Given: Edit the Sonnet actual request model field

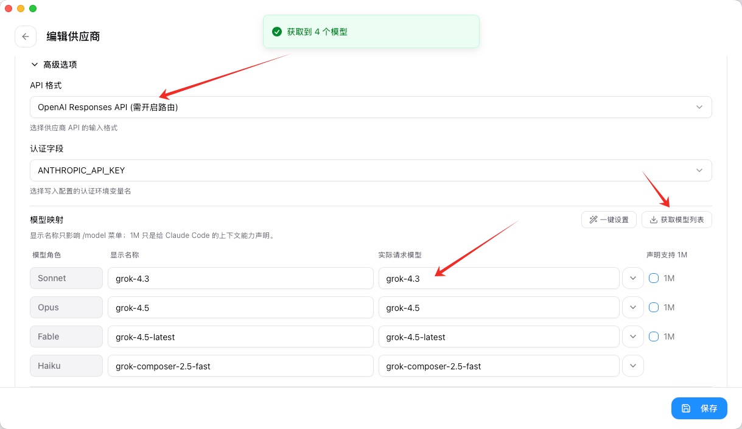Looking at the screenshot, I should coord(499,278).
